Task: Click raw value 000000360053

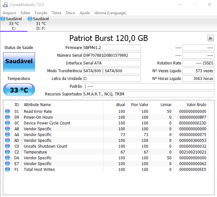Action: tap(192, 141)
